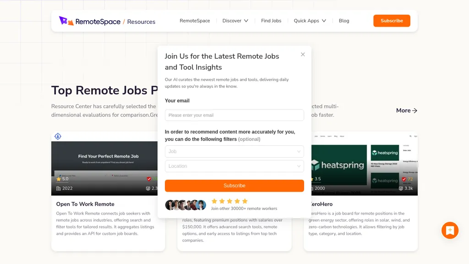Click the 3.3k comments icon on ZeroHero

pyautogui.click(x=401, y=188)
